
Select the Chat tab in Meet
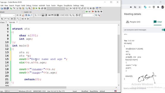coord(158,22)
